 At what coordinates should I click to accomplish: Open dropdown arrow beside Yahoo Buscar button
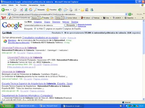[39, 18]
